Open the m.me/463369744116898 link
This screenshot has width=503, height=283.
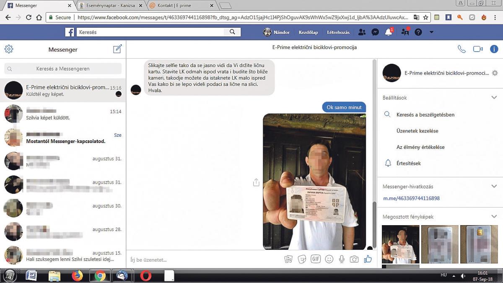[411, 198]
